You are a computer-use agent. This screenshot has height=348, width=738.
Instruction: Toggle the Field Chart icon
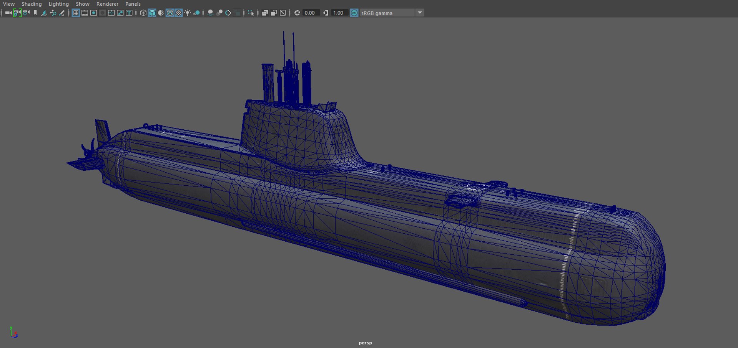click(x=111, y=13)
